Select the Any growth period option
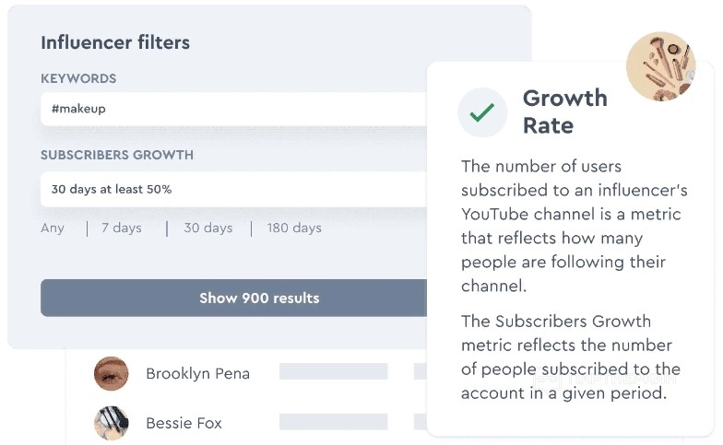 coord(53,228)
